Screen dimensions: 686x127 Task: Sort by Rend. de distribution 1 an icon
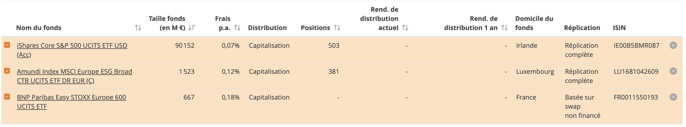pos(504,28)
